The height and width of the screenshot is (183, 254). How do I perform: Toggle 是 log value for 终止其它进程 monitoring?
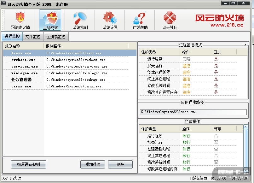[216, 79]
